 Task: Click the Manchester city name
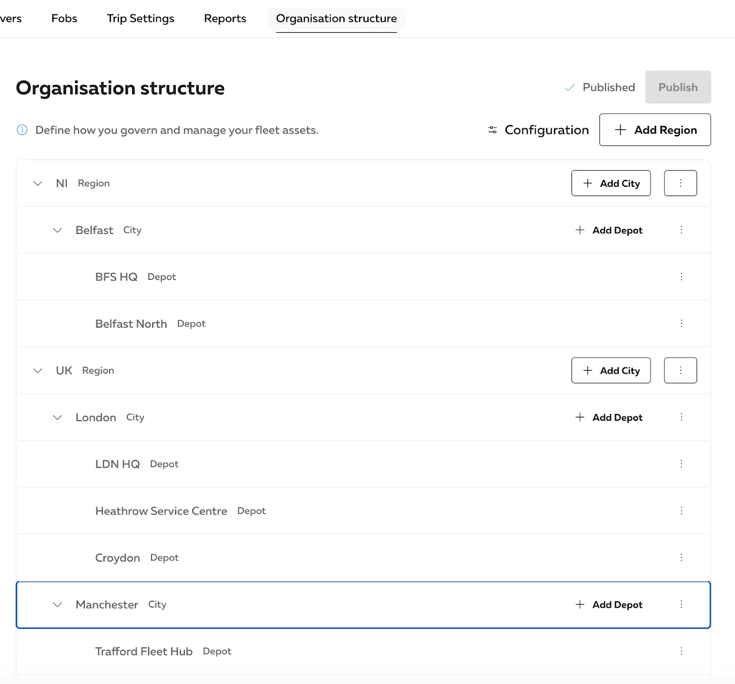point(107,605)
